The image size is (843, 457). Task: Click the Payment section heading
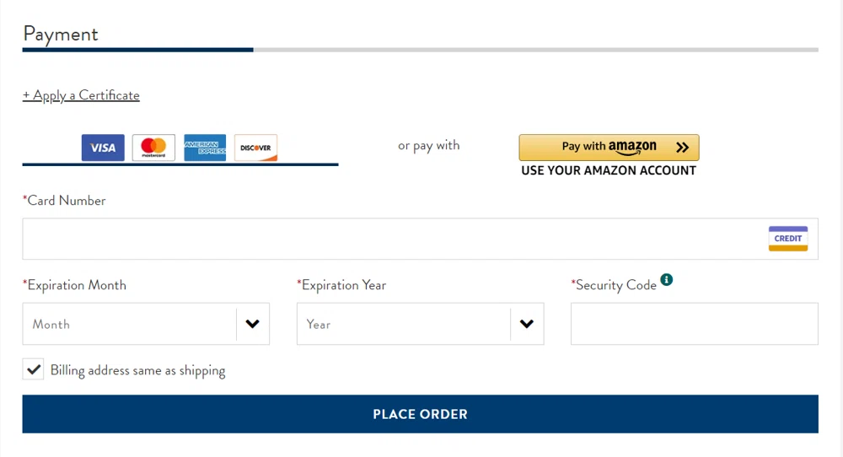(61, 34)
